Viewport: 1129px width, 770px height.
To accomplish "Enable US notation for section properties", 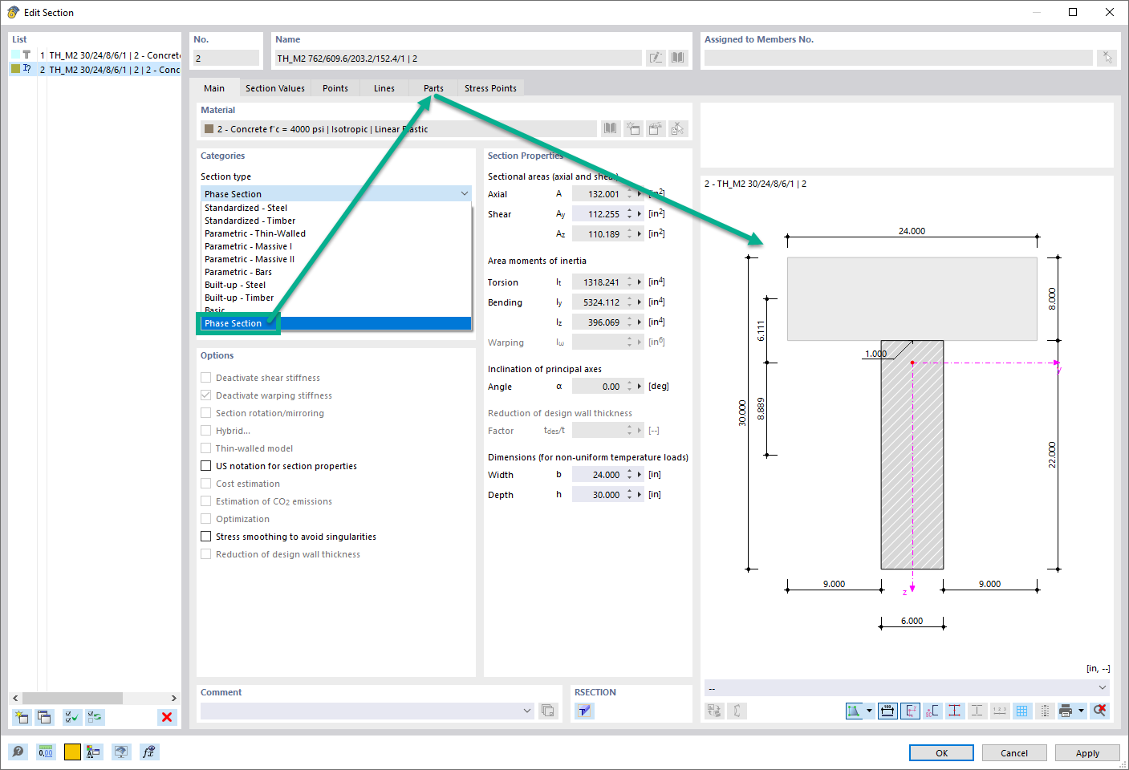I will point(205,465).
